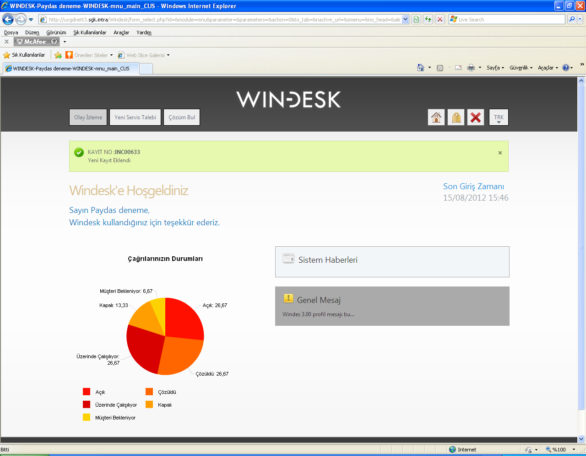The height and width of the screenshot is (456, 586).
Task: Open the Görünüm menu
Action: [x=56, y=32]
